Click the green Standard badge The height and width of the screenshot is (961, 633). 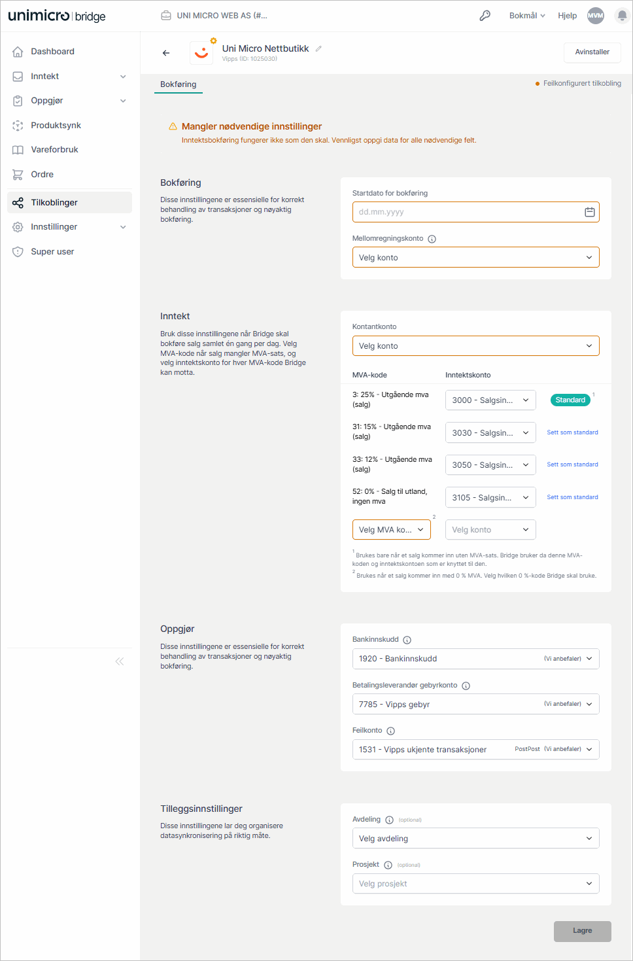(x=570, y=400)
